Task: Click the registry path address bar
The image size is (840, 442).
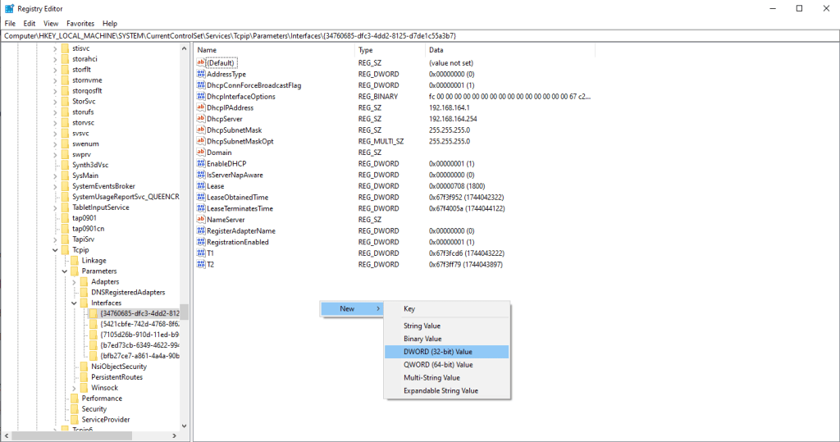Action: click(410, 36)
